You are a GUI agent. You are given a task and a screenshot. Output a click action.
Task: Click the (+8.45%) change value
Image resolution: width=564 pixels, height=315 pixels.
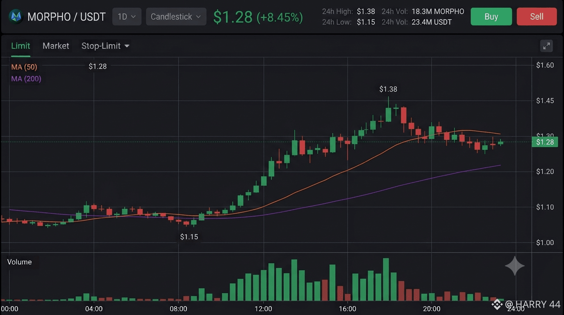(x=280, y=17)
